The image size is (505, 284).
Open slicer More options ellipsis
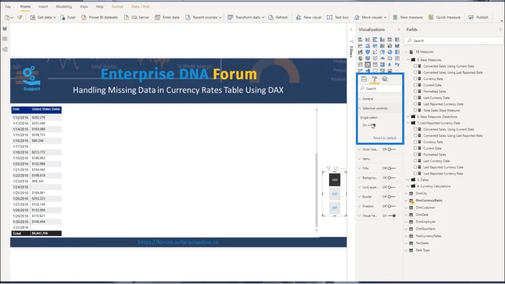pyautogui.click(x=343, y=169)
